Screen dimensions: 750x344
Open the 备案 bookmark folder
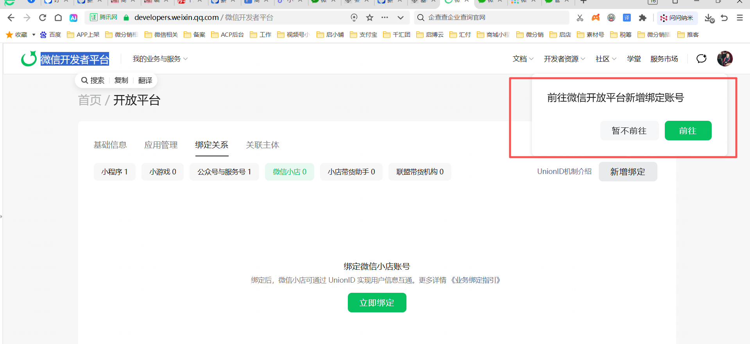point(195,35)
